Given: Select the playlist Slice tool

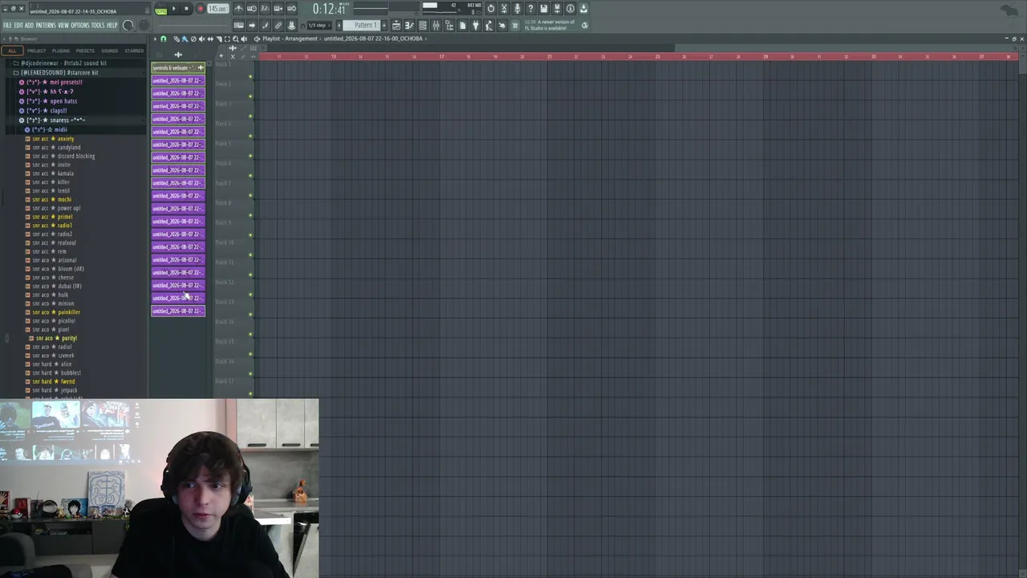Looking at the screenshot, I should (218, 39).
